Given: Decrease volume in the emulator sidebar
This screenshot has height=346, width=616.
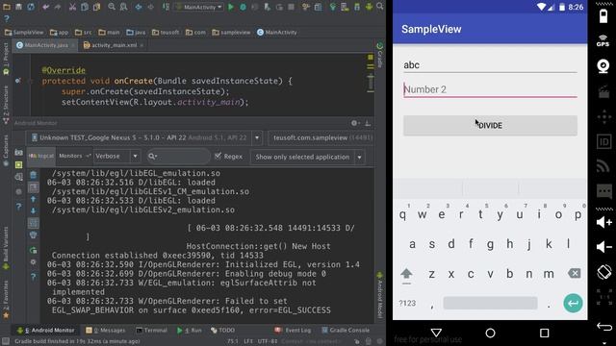Looking at the screenshot, I should click(603, 247).
